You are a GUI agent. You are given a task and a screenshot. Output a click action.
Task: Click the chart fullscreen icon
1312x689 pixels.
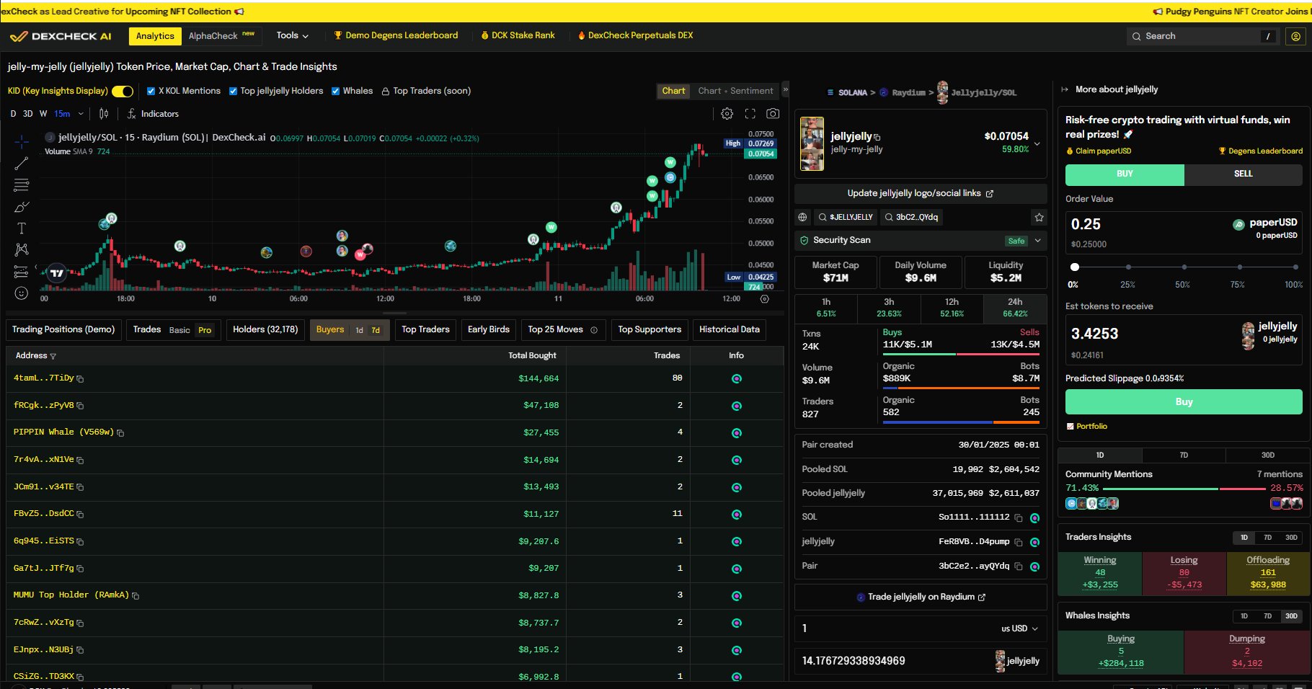(x=750, y=114)
